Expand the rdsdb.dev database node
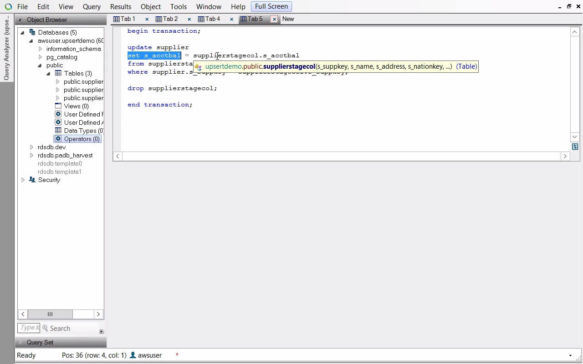Screen dimensions: 583x364 click(x=31, y=147)
